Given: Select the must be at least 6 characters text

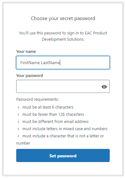Looking at the screenshot, I should [x=48, y=107].
